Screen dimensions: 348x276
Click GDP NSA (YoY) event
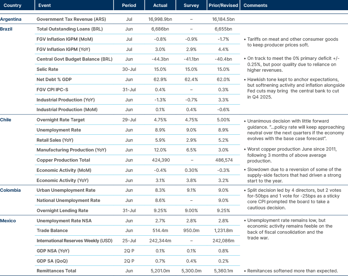(53, 251)
